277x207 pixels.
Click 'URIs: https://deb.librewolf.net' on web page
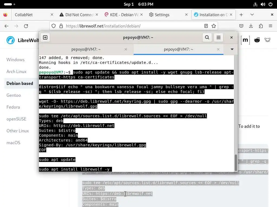click(x=117, y=194)
